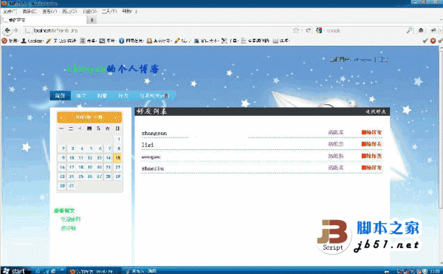Viewport: 443px width, 274px height.
Task: Open the View Source developer toolbar menu
Action: click(255, 41)
